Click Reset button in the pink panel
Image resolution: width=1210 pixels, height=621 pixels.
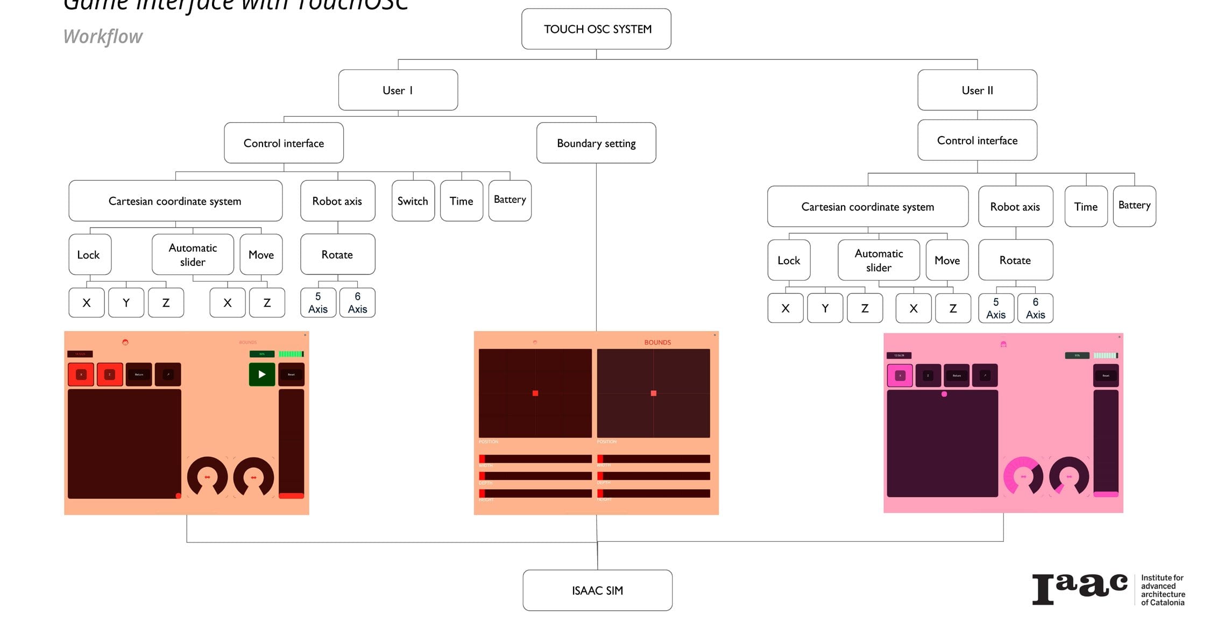pyautogui.click(x=1106, y=376)
